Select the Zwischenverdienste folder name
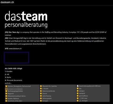The height and width of the screenshot is (104, 113). coord(49,91)
